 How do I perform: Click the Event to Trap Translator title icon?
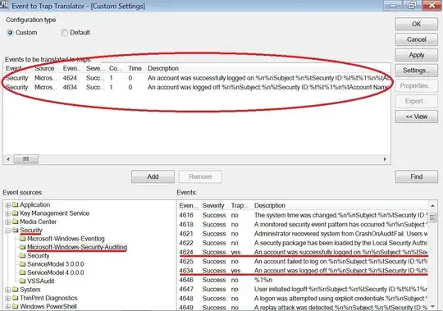point(5,5)
